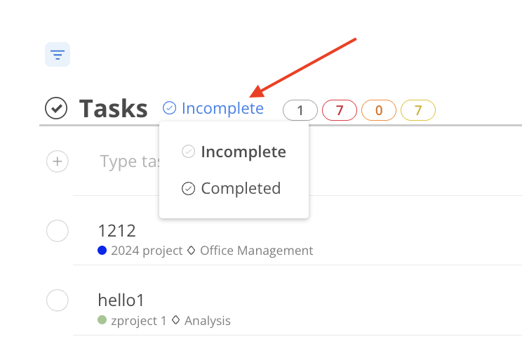Click the Tasks header checkmark icon
The width and height of the screenshot is (522, 358).
pyautogui.click(x=56, y=108)
